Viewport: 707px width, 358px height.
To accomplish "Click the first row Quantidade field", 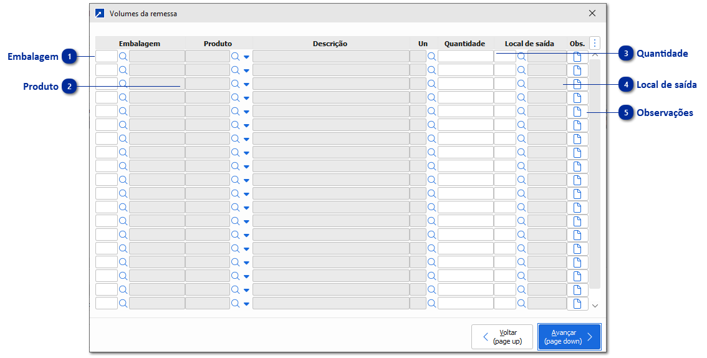I will (x=465, y=56).
